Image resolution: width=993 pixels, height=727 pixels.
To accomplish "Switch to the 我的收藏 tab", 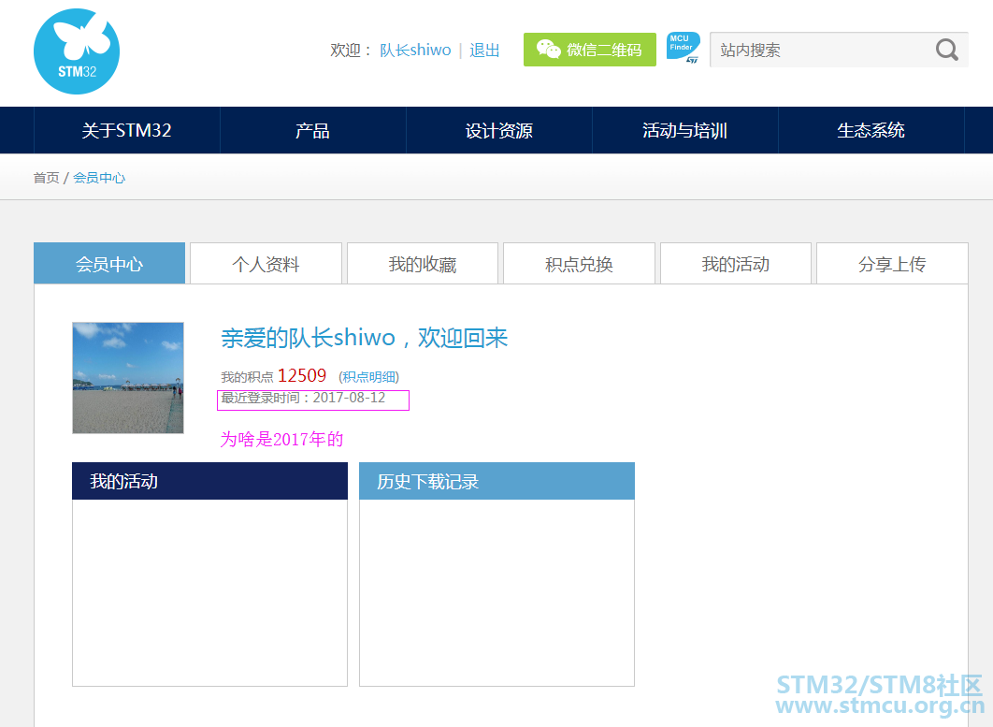I will tap(423, 264).
